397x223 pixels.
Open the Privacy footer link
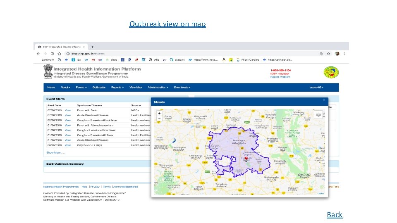pos(95,187)
